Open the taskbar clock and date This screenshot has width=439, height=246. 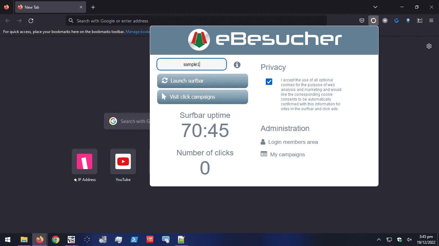pyautogui.click(x=426, y=240)
